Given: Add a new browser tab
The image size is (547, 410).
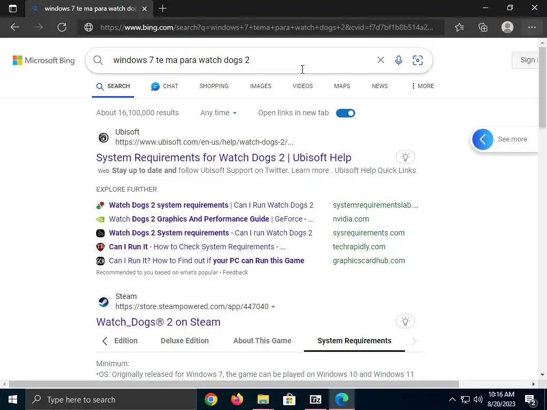Looking at the screenshot, I should (162, 9).
